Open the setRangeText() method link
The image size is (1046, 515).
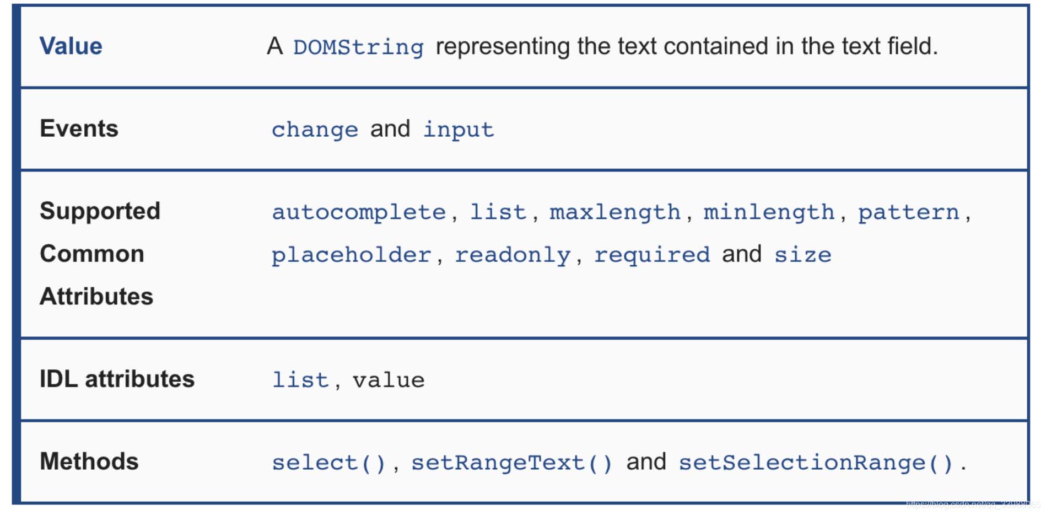pyautogui.click(x=512, y=463)
